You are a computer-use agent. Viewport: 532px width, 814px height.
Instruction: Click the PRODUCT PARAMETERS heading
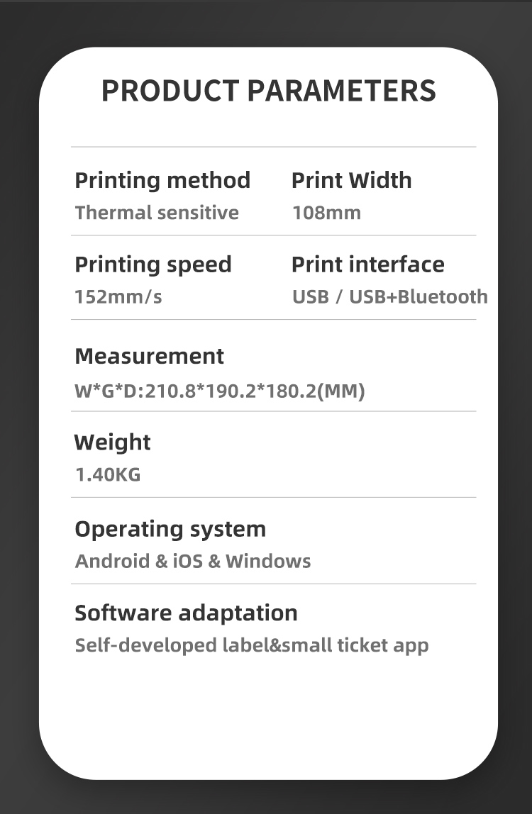pyautogui.click(x=268, y=91)
